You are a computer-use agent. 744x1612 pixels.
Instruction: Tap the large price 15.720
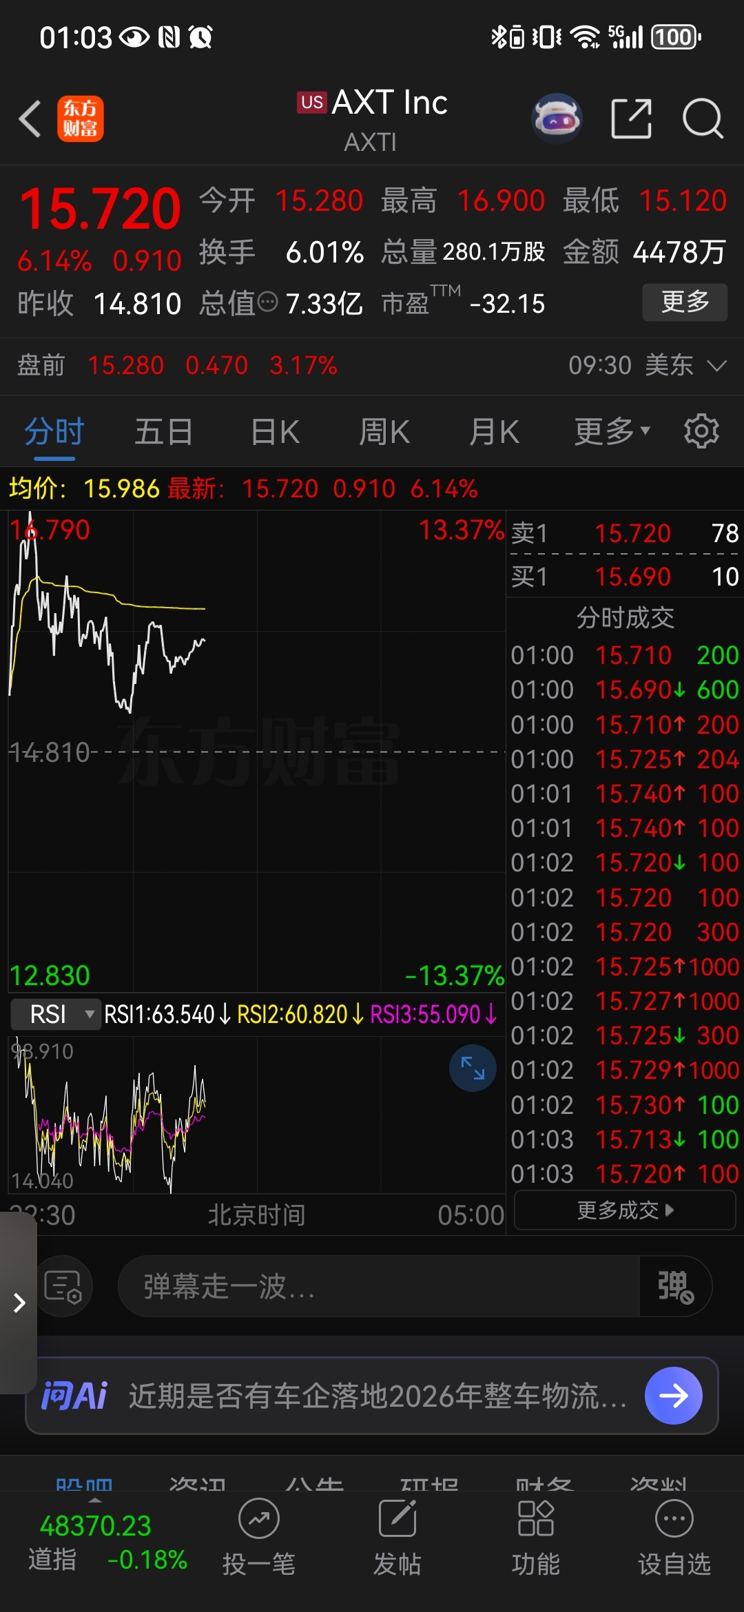pos(100,209)
